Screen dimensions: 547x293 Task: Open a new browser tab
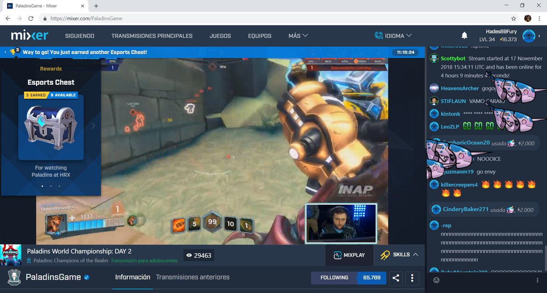click(96, 6)
